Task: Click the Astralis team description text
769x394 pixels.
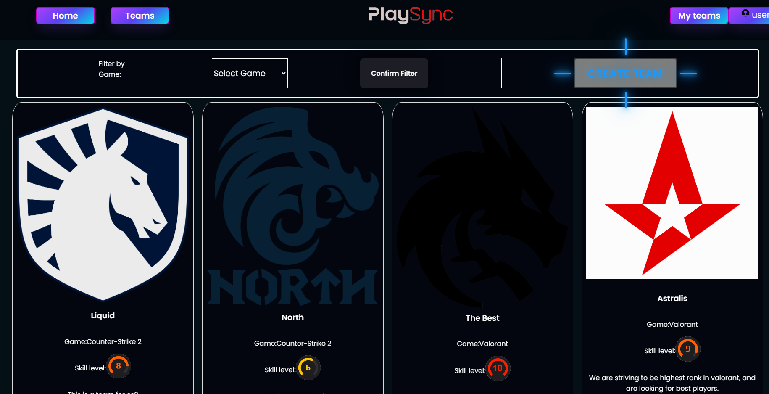Action: 672,383
